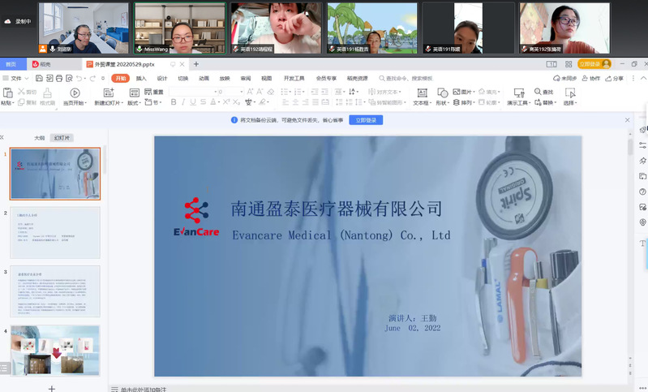Toggle underline text formatting
This screenshot has height=392, width=648.
(x=194, y=103)
